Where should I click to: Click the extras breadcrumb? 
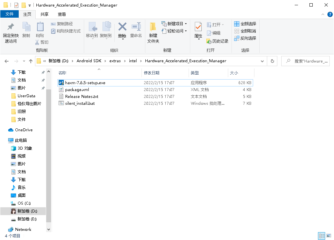(115, 61)
